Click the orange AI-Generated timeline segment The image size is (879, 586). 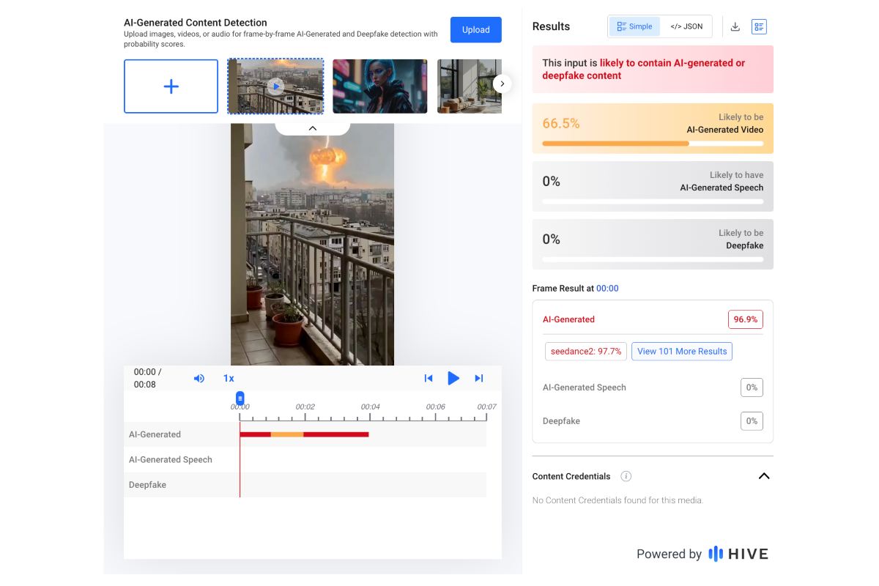click(287, 434)
